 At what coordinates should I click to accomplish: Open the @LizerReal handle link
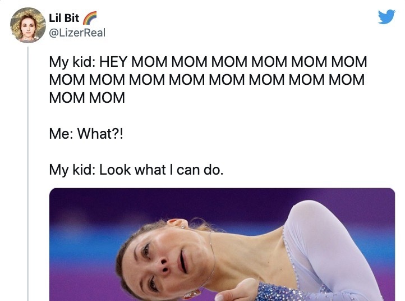click(77, 33)
